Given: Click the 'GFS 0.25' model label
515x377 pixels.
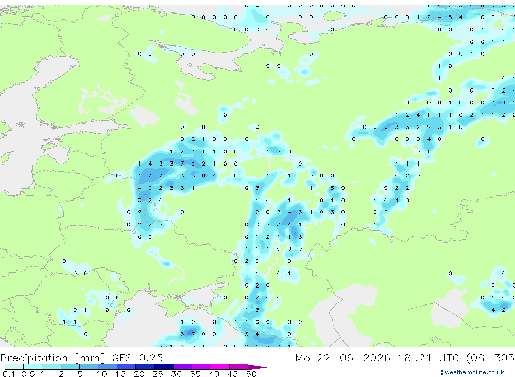Looking at the screenshot, I should [x=138, y=358].
